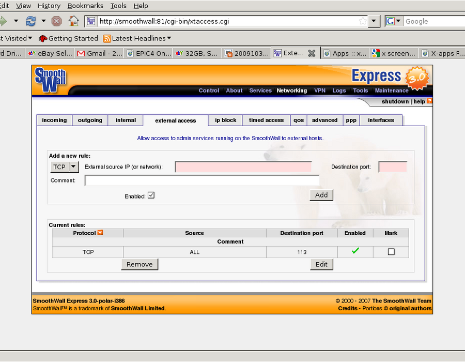Click the Latest Headlines feed icon
This screenshot has height=362, width=465.
(x=107, y=39)
